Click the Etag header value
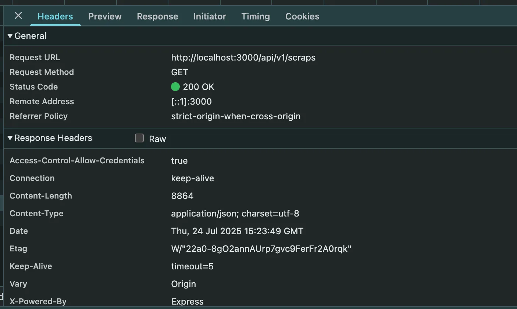The width and height of the screenshot is (517, 309). 261,249
